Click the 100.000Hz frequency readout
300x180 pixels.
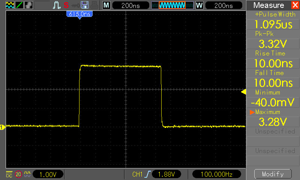[x=216, y=174]
